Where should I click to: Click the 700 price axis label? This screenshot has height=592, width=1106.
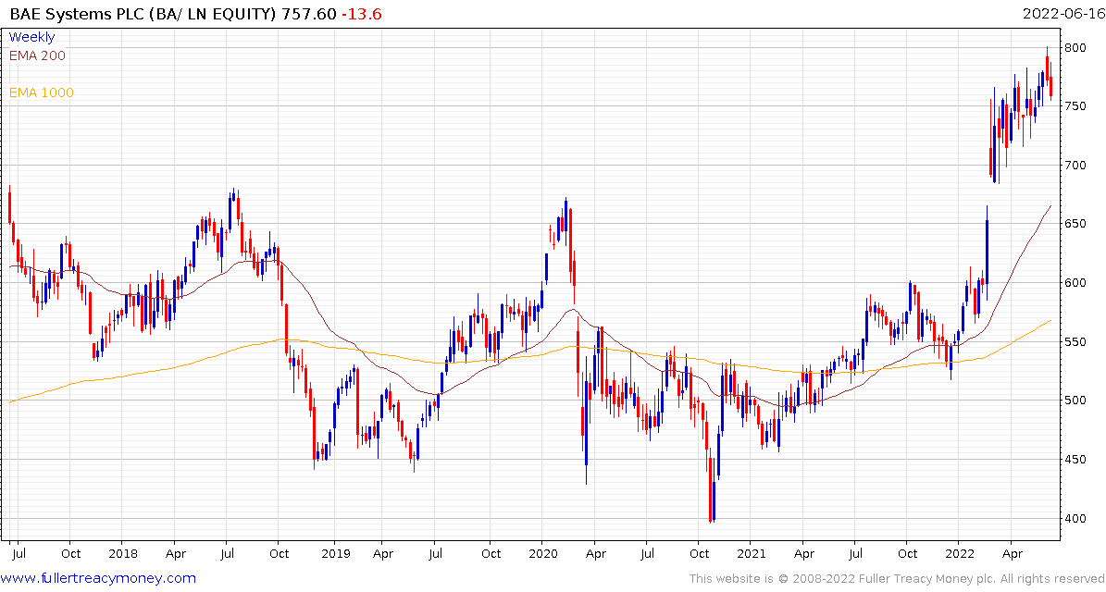tap(1076, 166)
